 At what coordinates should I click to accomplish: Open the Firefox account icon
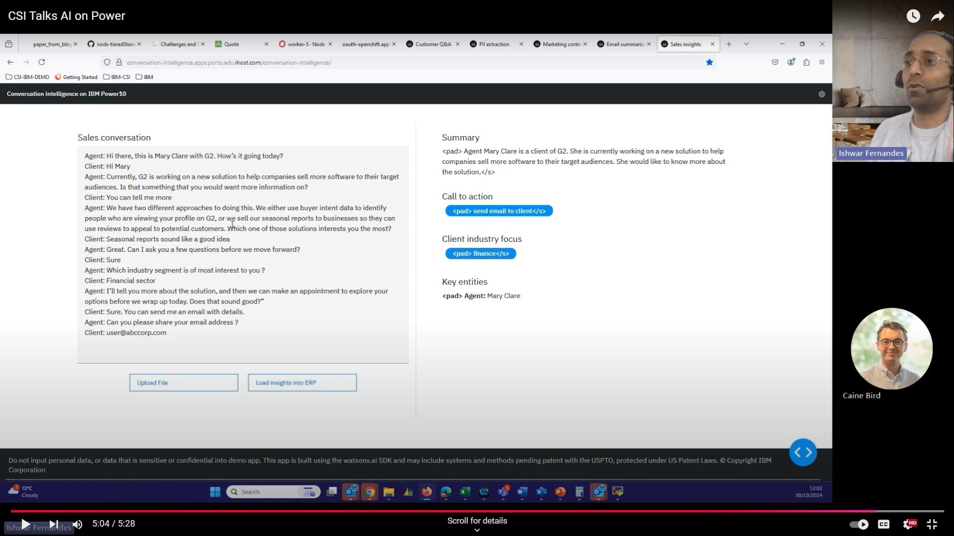(790, 62)
